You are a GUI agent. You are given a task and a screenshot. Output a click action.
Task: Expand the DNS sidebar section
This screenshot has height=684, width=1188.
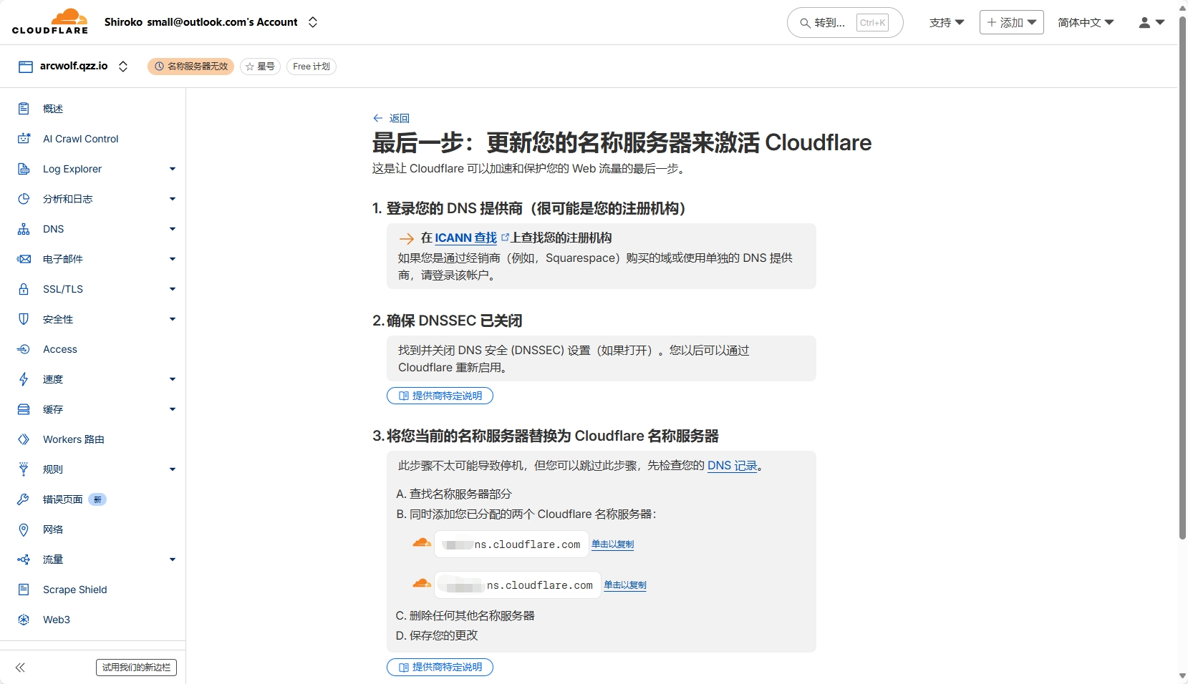pyautogui.click(x=172, y=229)
